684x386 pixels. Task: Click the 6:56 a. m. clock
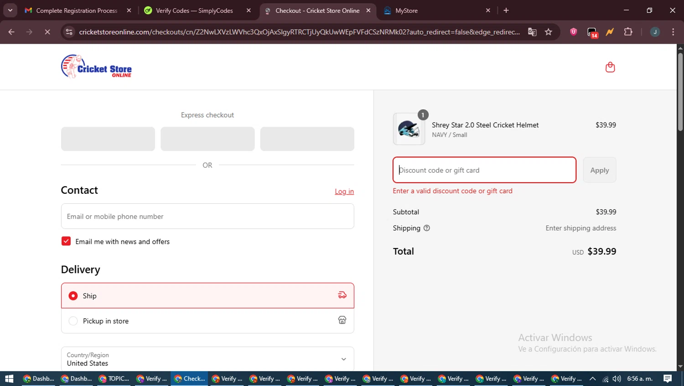click(640, 379)
